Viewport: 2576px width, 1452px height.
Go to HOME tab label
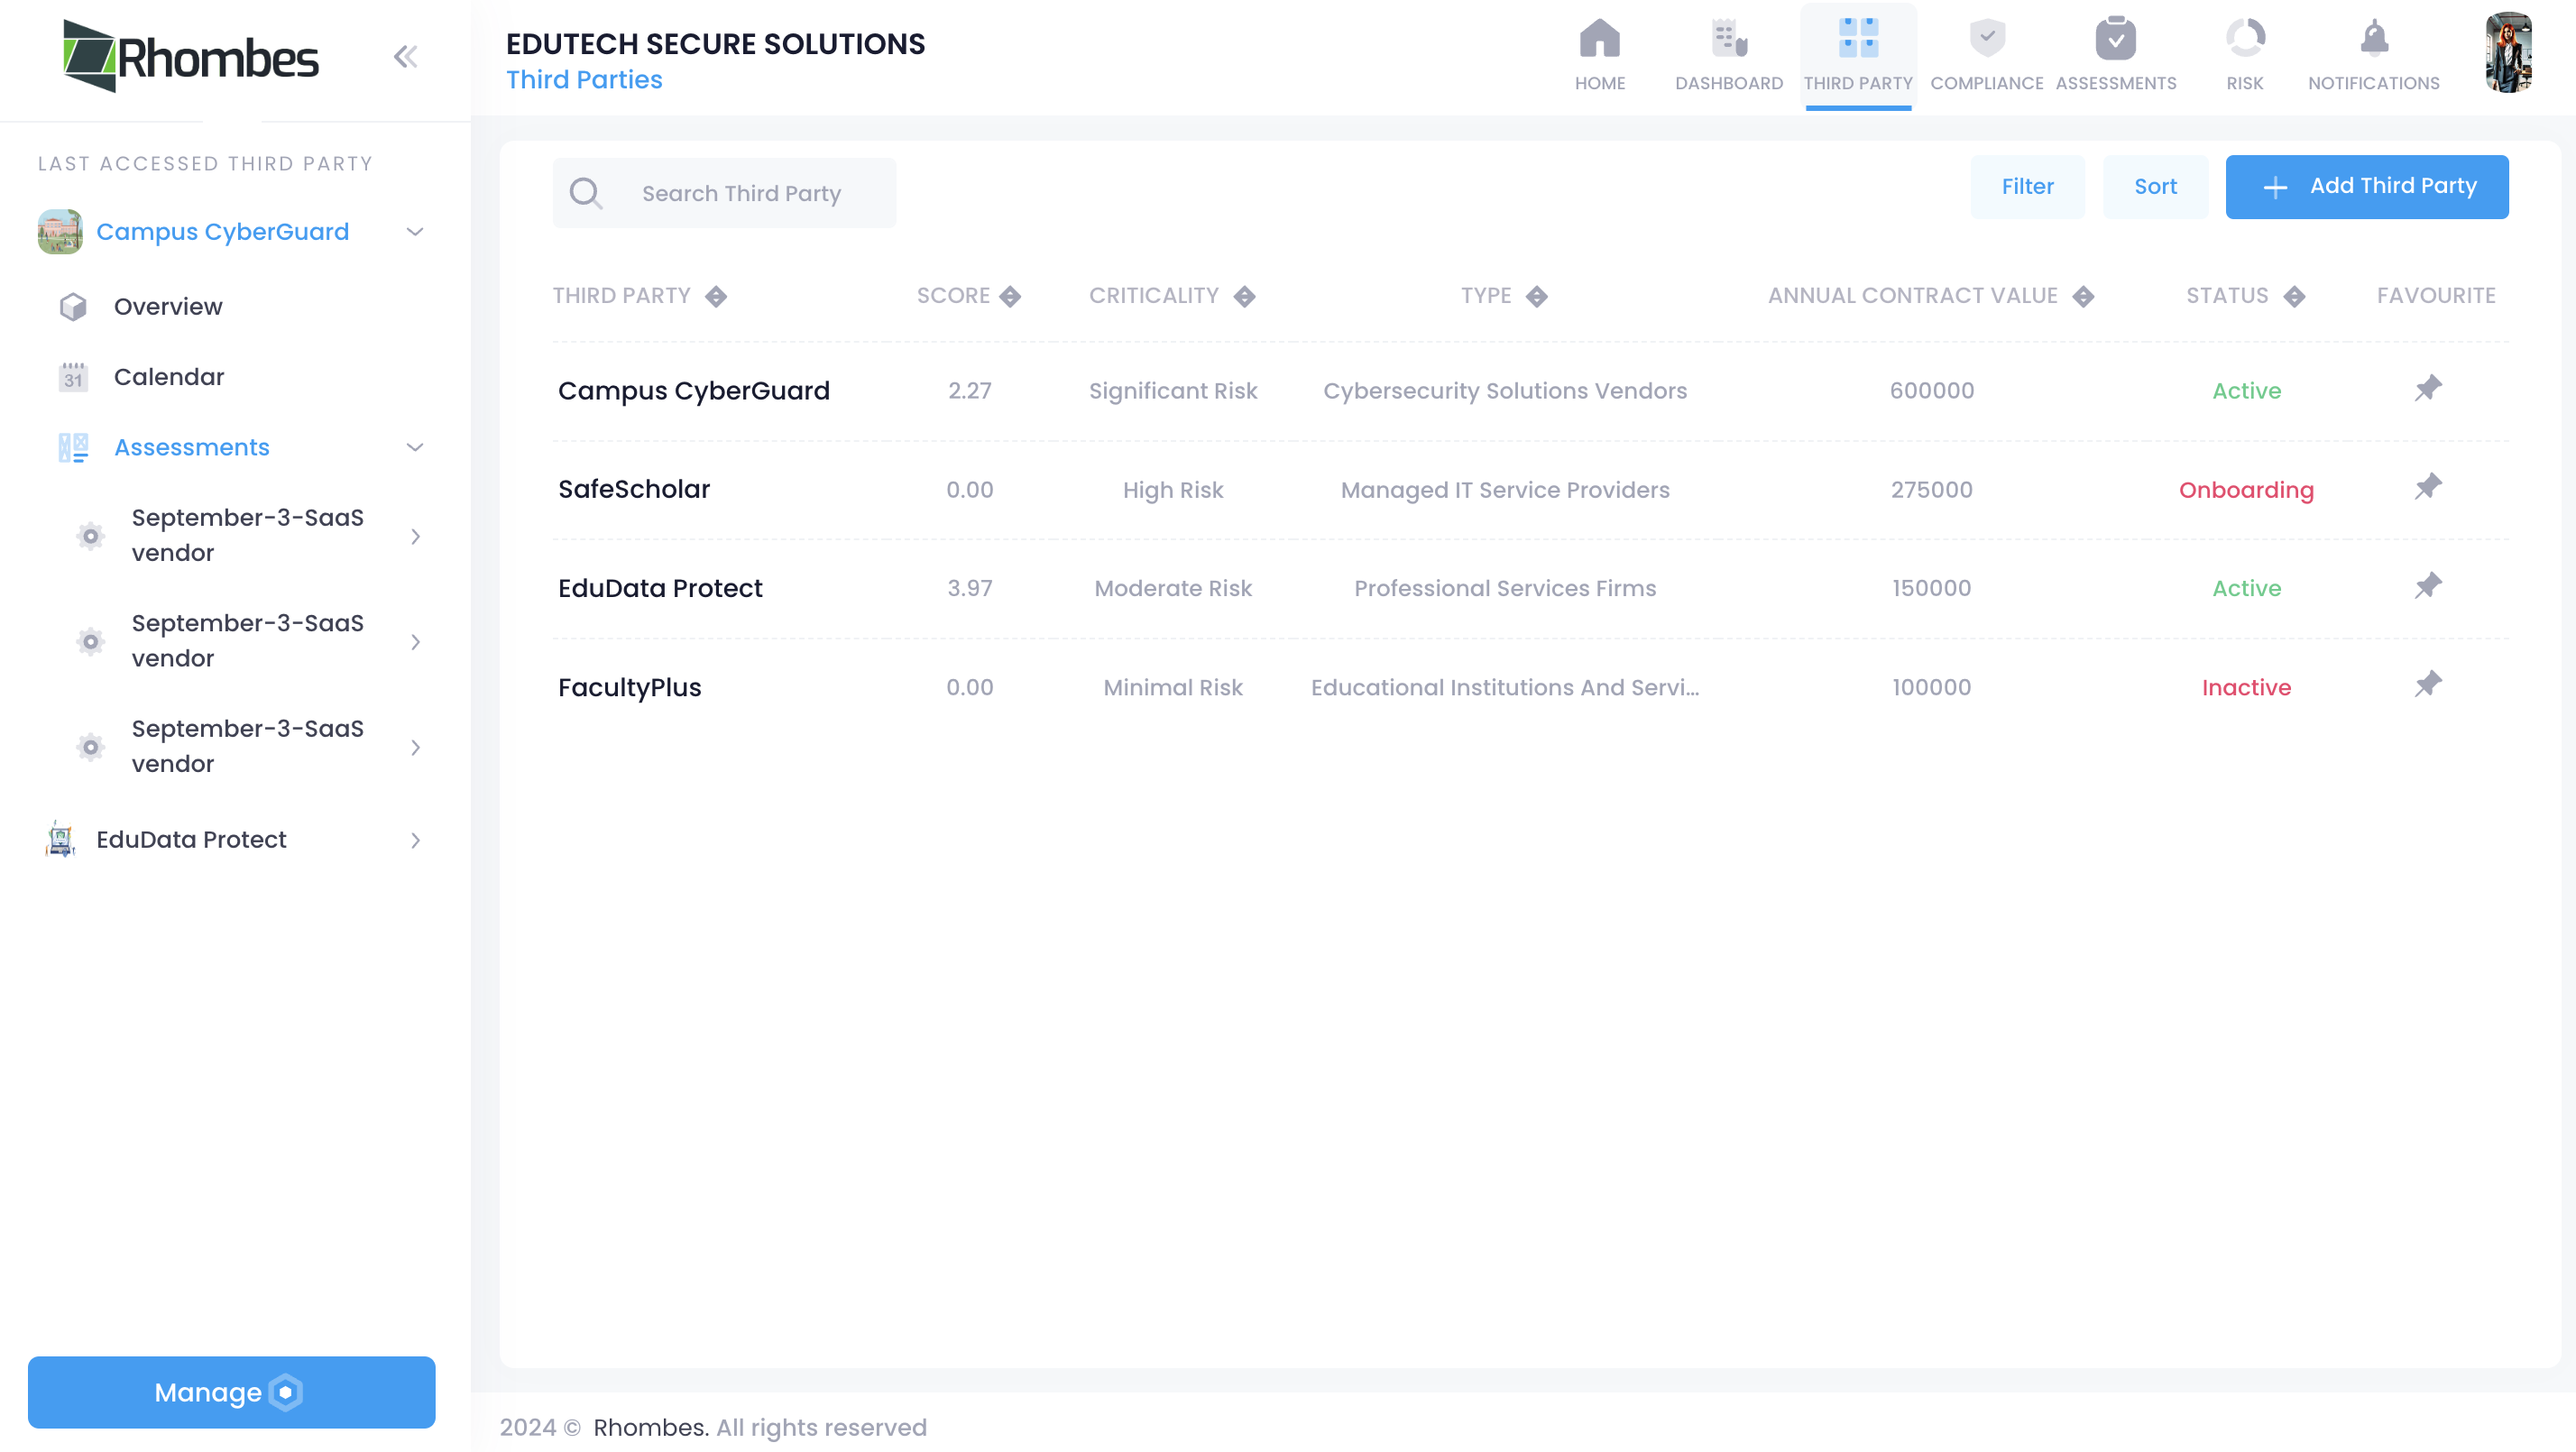click(x=1599, y=83)
